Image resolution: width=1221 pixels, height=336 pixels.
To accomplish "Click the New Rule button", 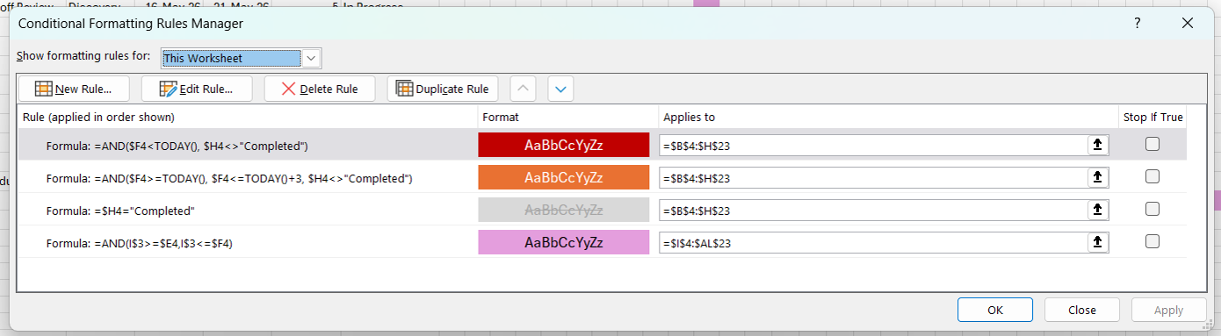I will point(73,89).
